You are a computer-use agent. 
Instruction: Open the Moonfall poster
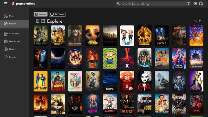point(58,58)
